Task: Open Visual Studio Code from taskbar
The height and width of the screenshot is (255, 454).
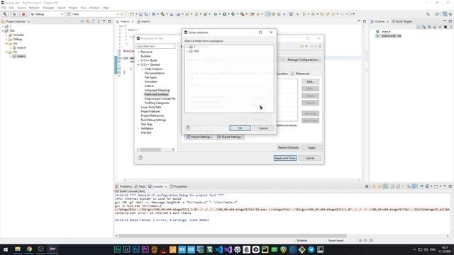Action: pos(219,249)
